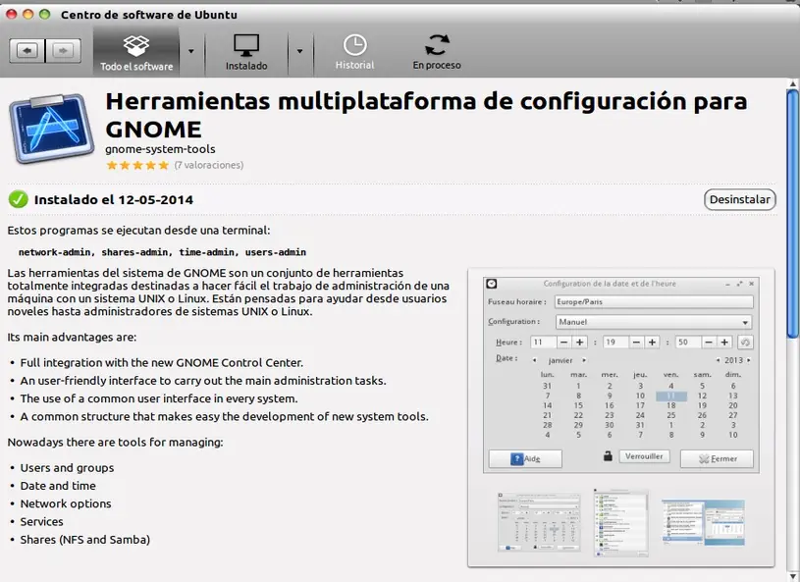Screen dimensions: 800x582
Task: Click the scrollbar down arrow
Action: coord(792,575)
